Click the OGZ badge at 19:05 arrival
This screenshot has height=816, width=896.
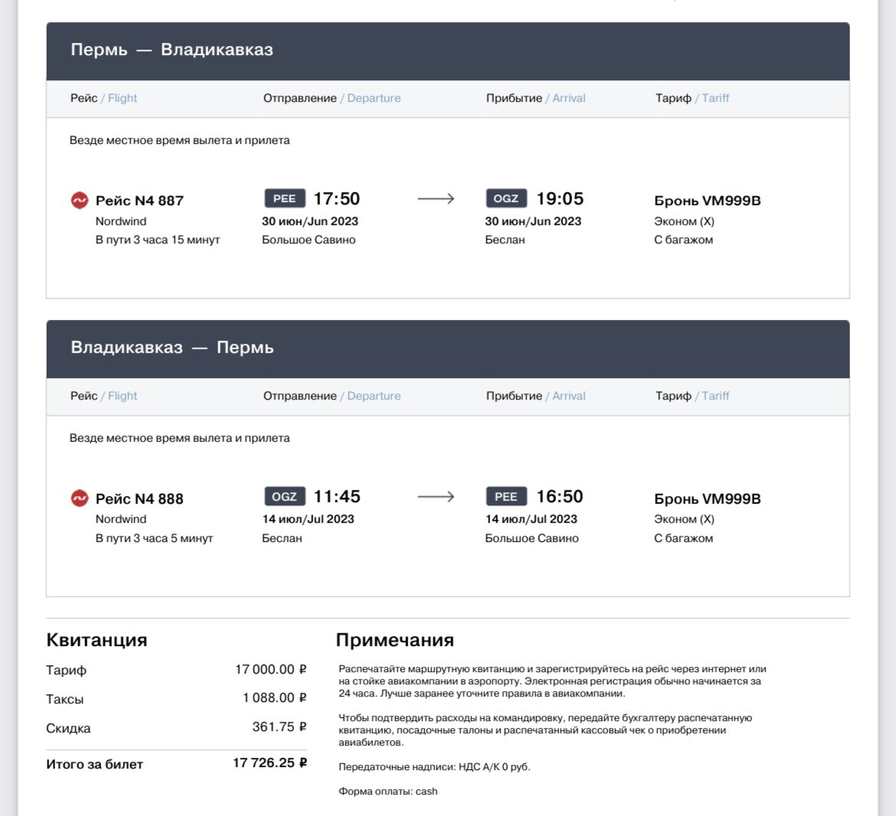click(x=505, y=199)
